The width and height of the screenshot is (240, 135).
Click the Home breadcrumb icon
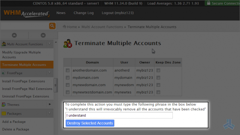pyautogui.click(x=64, y=27)
